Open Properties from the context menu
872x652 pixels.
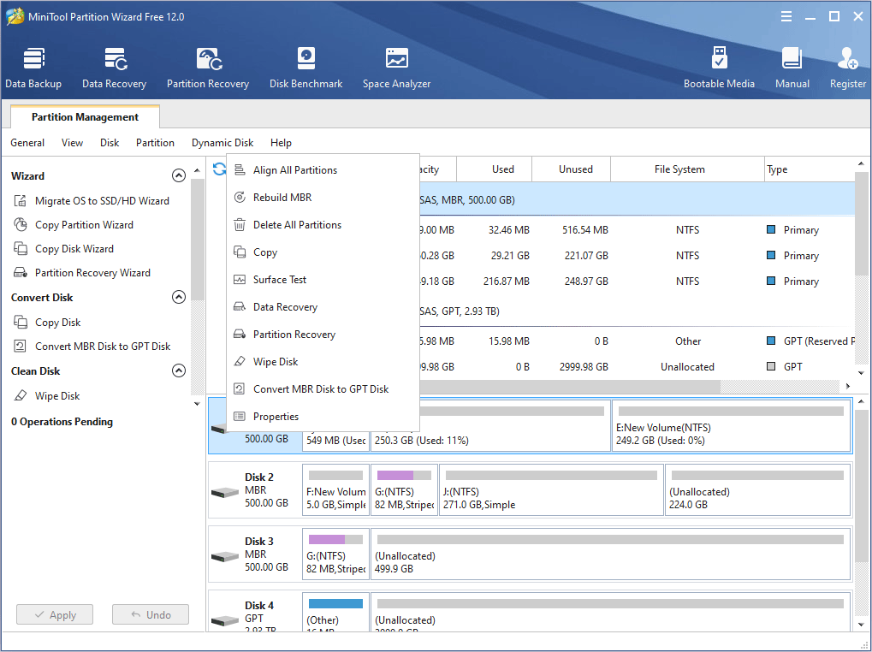tap(323, 416)
